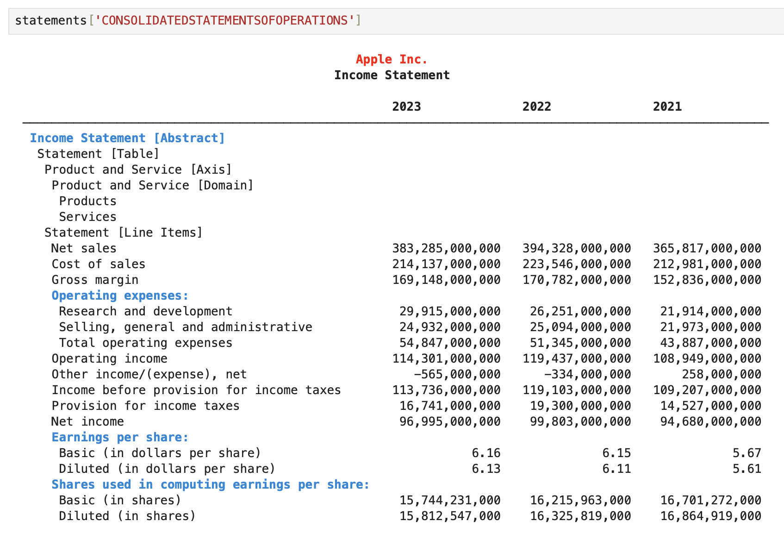Click the 'Products' row label
784x540 pixels.
point(88,201)
